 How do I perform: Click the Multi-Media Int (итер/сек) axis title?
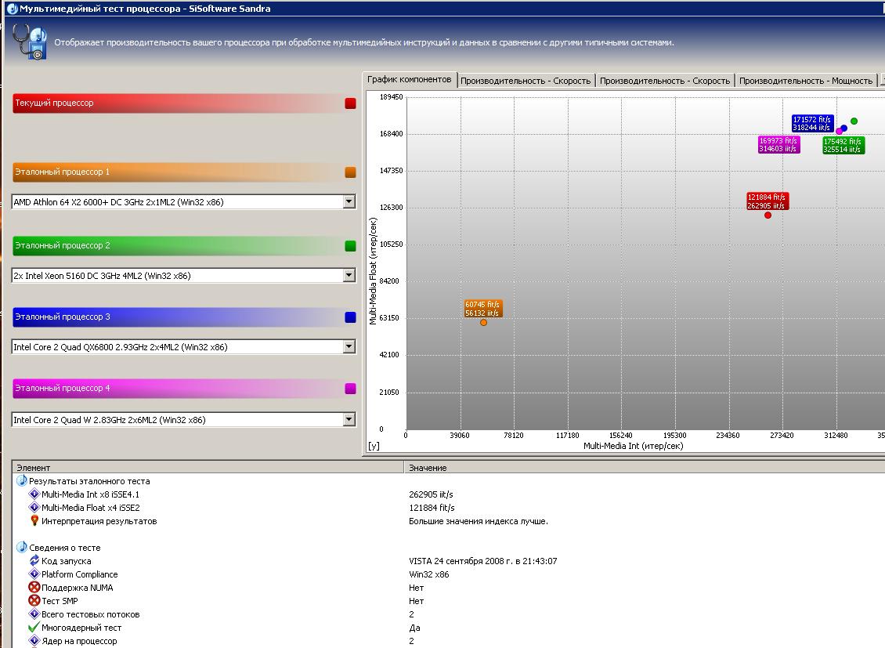click(634, 446)
